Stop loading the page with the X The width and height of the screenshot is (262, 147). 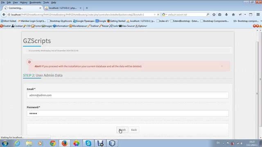coord(158,15)
